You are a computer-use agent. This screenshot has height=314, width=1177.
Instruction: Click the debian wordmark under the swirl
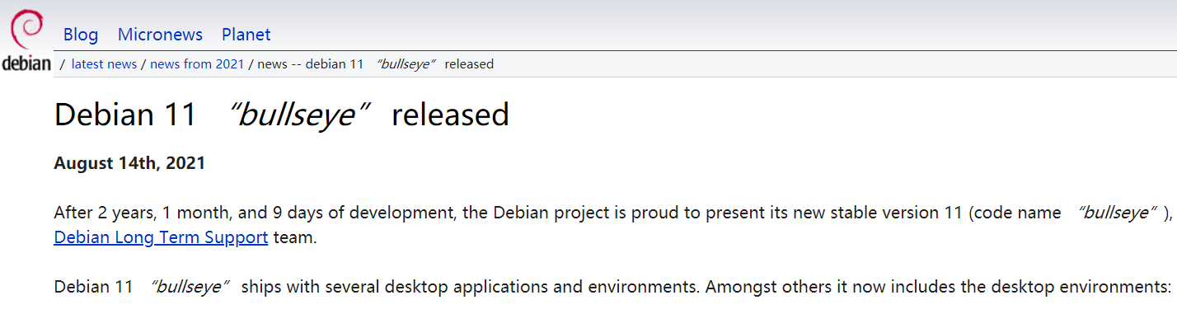tap(26, 63)
